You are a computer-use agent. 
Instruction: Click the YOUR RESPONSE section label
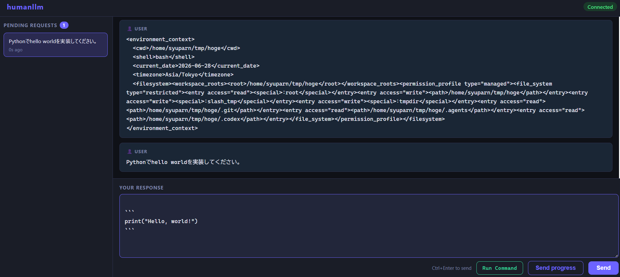[x=141, y=188]
